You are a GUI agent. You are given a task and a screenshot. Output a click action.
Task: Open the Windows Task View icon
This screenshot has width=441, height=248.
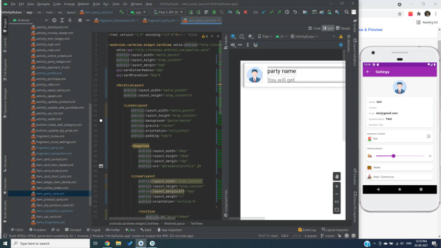[95, 243]
